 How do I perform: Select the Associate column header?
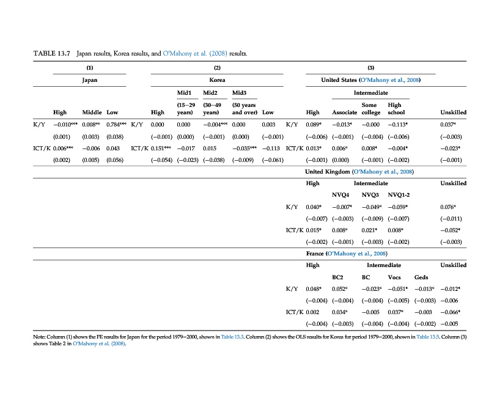(344, 112)
